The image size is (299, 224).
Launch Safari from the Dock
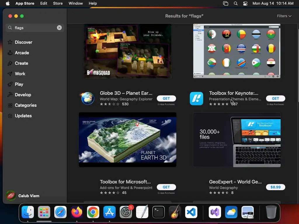(x=60, y=212)
